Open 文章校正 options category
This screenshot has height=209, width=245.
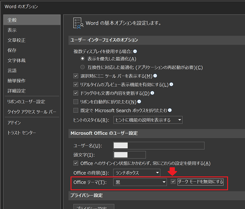(x=32, y=40)
